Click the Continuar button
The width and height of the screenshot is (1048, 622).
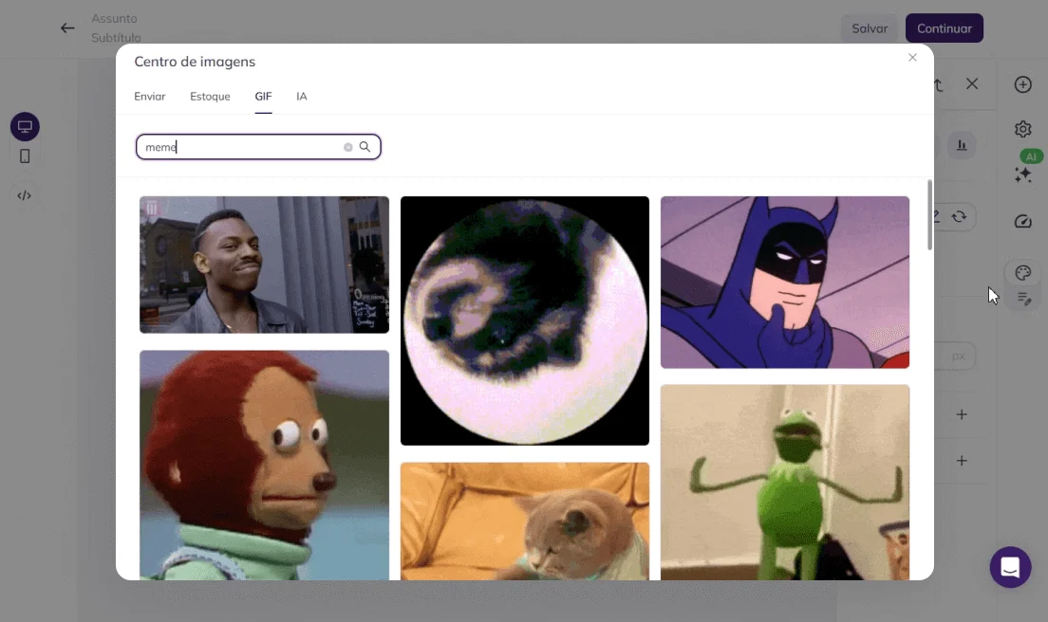coord(944,28)
